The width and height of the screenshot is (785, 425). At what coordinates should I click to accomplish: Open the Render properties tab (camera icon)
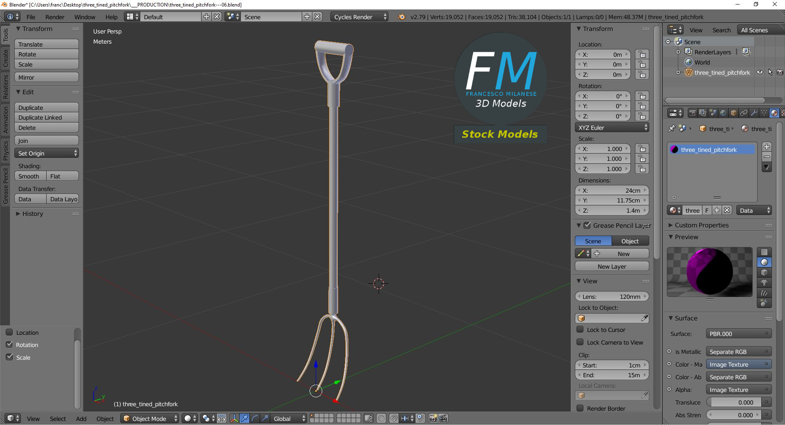click(692, 113)
